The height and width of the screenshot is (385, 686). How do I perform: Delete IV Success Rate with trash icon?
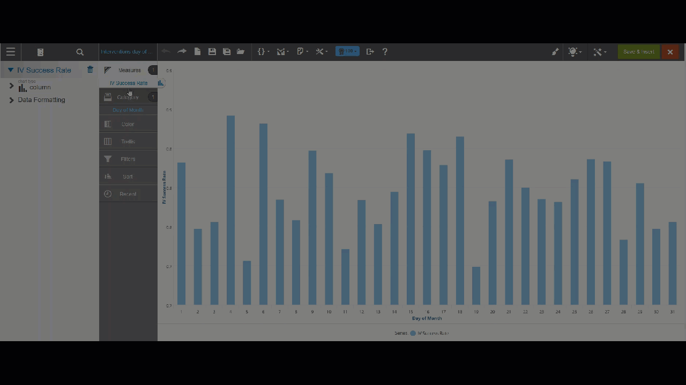pos(90,70)
